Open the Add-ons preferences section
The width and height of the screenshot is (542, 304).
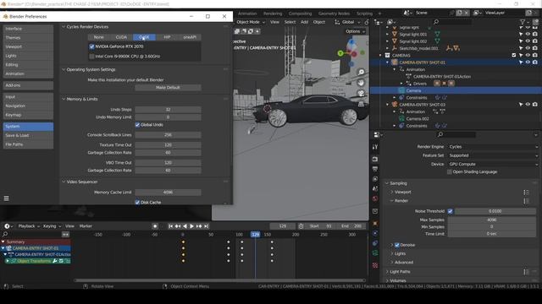(28, 85)
